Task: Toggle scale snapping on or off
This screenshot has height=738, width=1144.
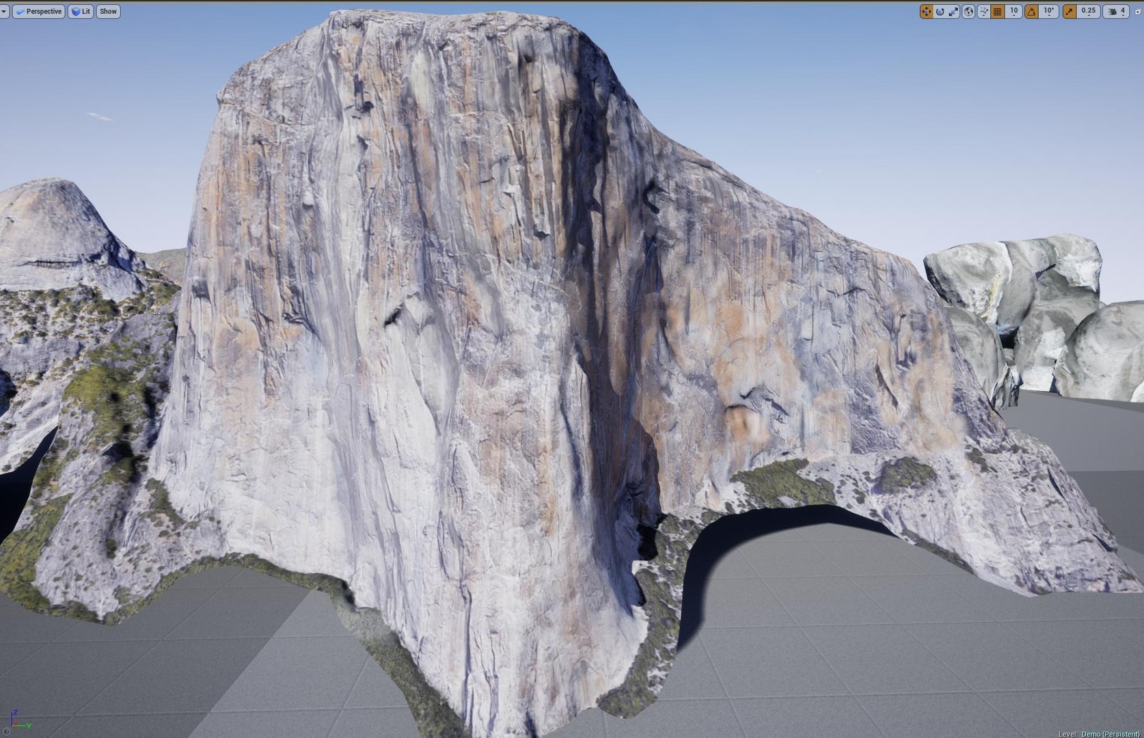Action: point(1069,12)
